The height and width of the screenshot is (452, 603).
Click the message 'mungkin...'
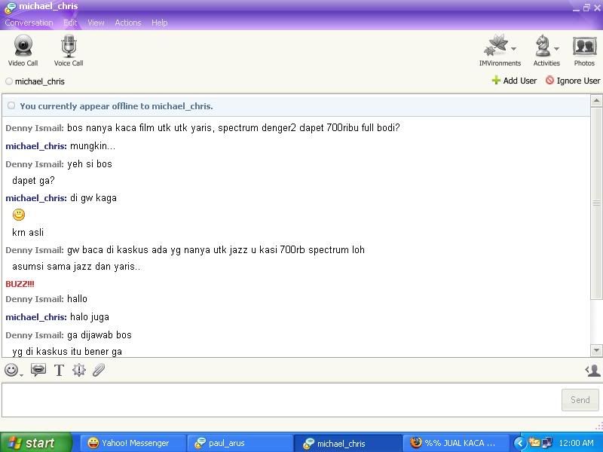coord(93,146)
